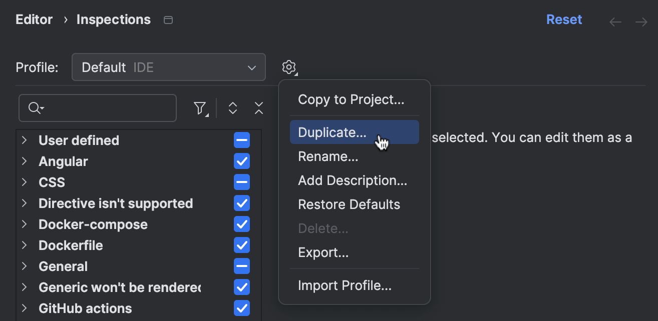Screen dimensions: 658x321
Task: Toggle the CSS inspections checkbox
Action: (242, 182)
